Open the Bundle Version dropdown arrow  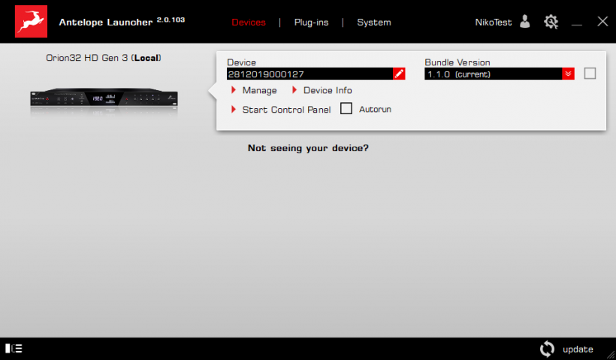[568, 74]
